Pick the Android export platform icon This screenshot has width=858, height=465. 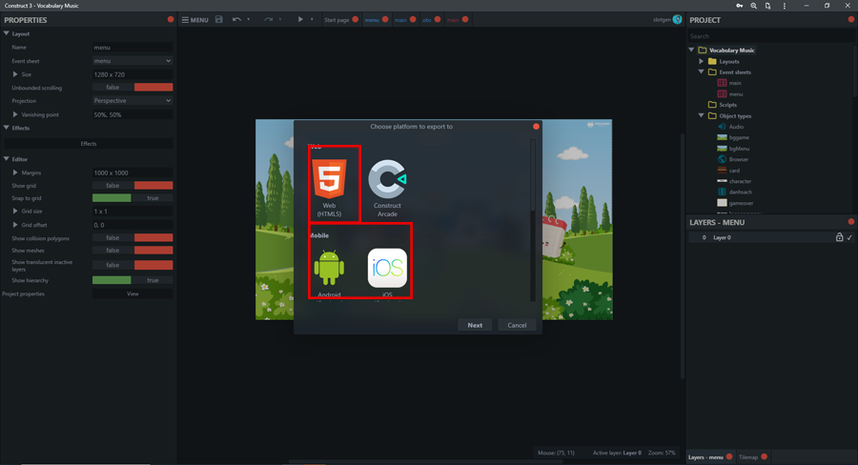coord(330,268)
